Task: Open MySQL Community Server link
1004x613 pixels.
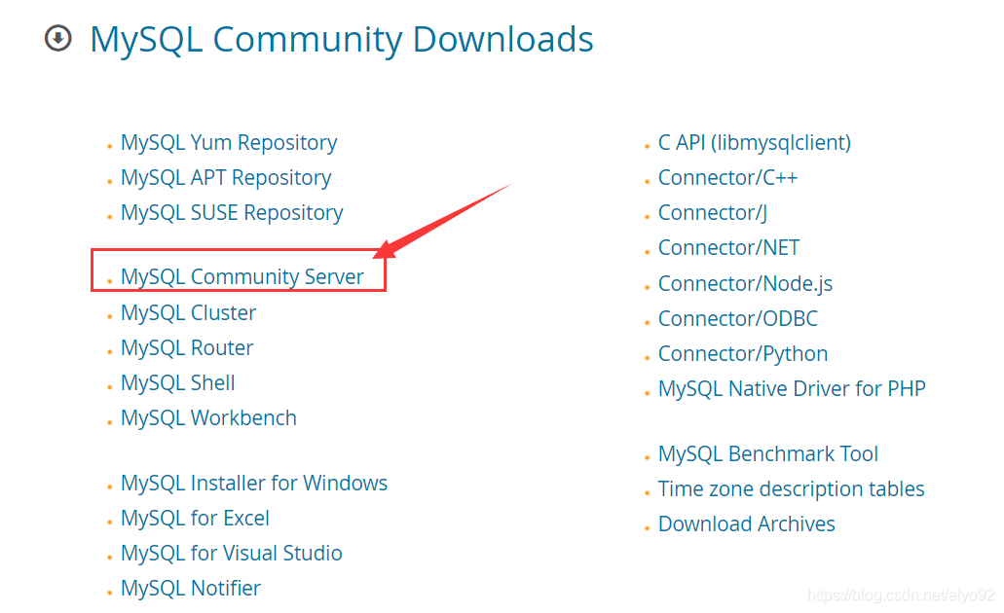Action: (242, 277)
